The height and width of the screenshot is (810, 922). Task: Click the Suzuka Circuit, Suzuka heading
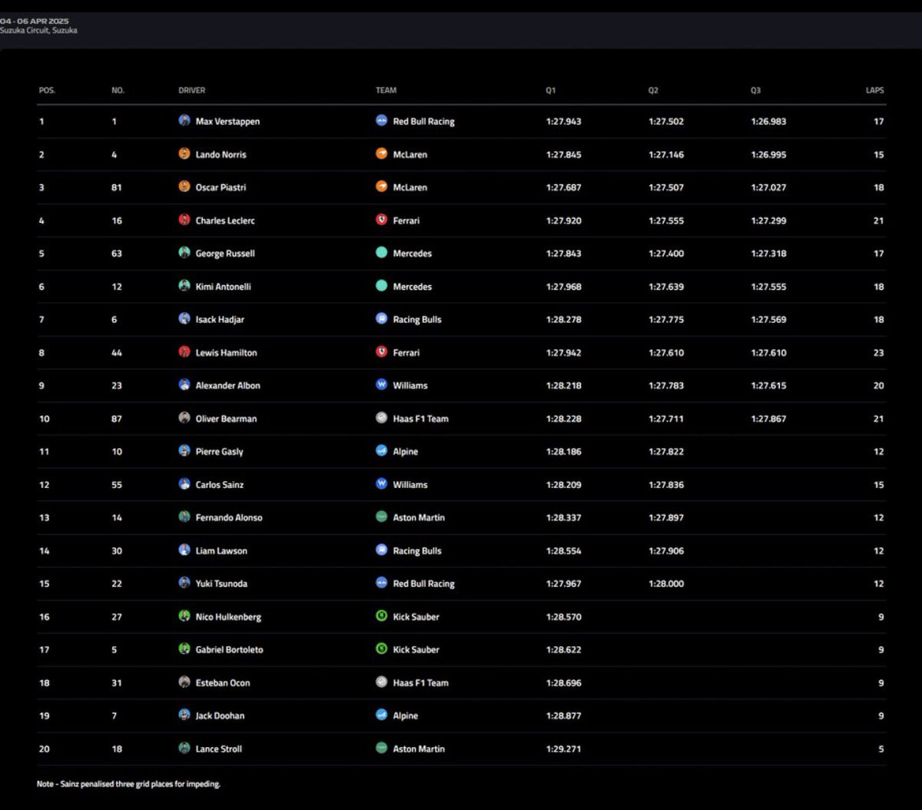click(38, 31)
